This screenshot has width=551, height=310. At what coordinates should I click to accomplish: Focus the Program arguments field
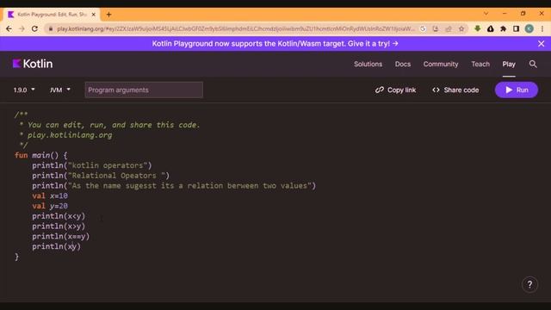(x=144, y=90)
